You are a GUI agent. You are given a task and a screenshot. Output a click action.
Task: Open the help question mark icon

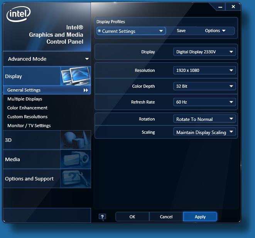coord(102,217)
